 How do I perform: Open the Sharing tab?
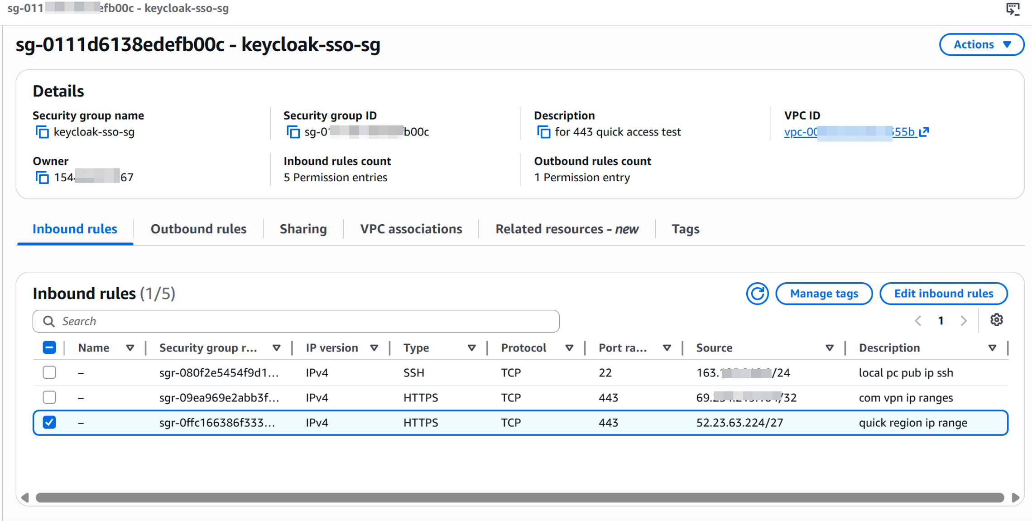303,229
